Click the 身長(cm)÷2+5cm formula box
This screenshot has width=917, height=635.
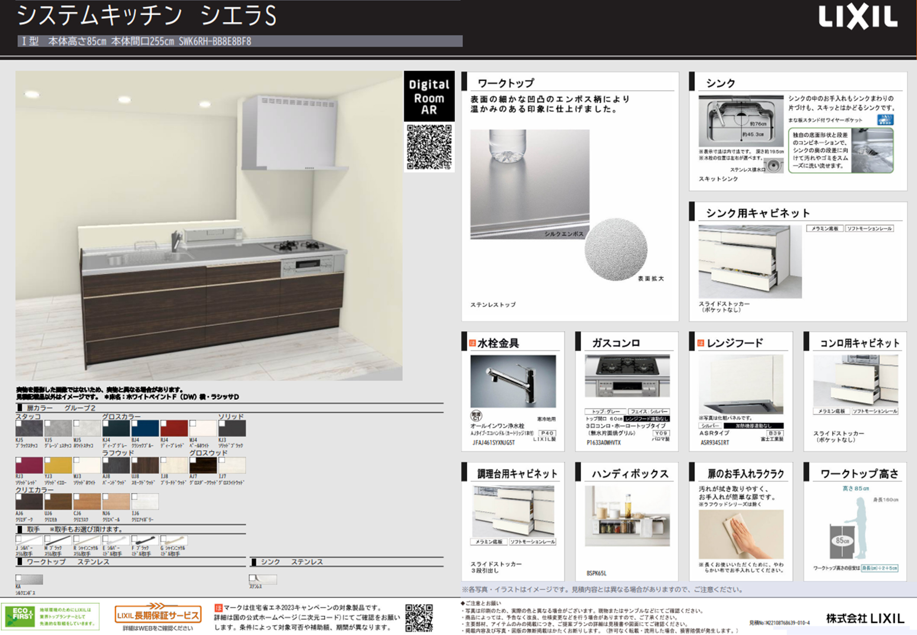pos(879,568)
